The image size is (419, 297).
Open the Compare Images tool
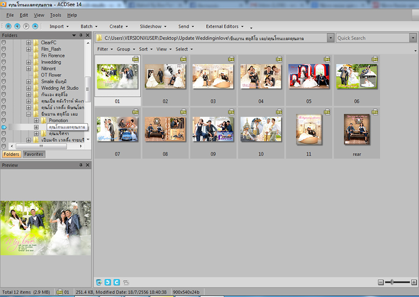(126, 282)
